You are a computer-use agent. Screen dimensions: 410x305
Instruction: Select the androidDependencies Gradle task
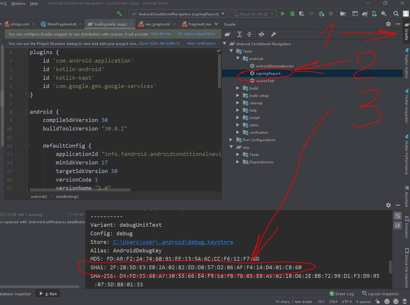pos(275,66)
